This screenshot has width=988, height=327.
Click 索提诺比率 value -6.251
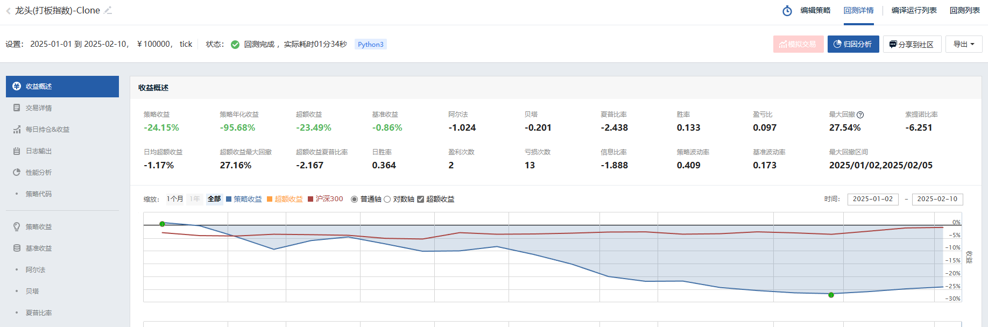(x=919, y=128)
